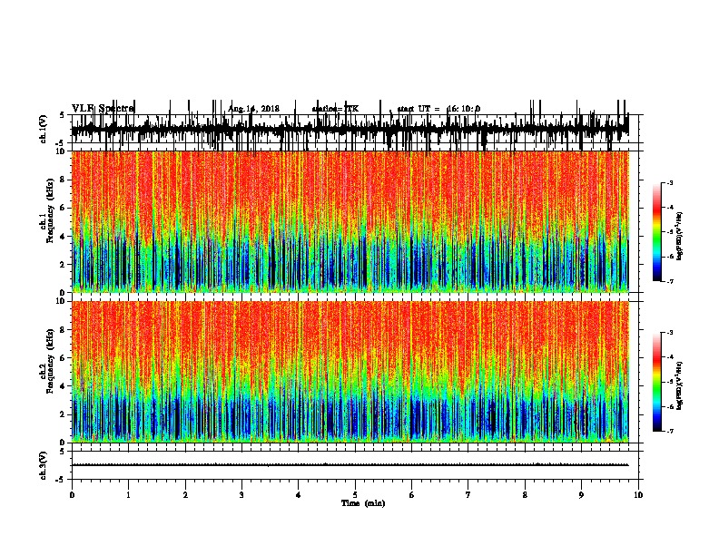Click the "-3" label on the ch.2 colorbar
Image resolution: width=719 pixels, height=555 pixels.
tap(669, 333)
